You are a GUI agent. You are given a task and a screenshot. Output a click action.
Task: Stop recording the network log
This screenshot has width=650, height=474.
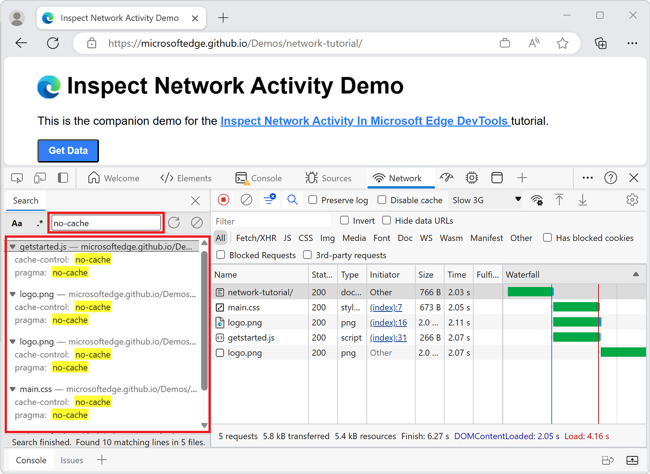click(223, 200)
